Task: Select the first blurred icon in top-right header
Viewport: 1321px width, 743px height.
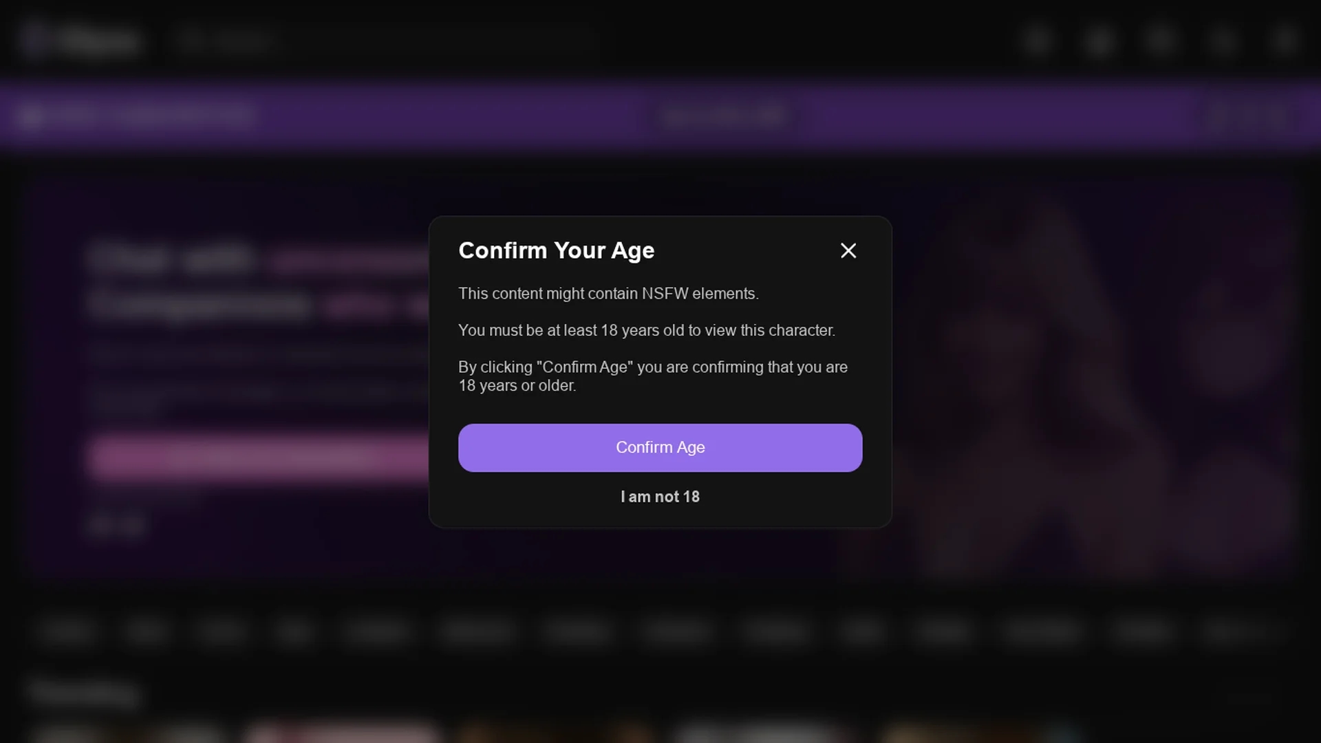Action: [x=1038, y=41]
